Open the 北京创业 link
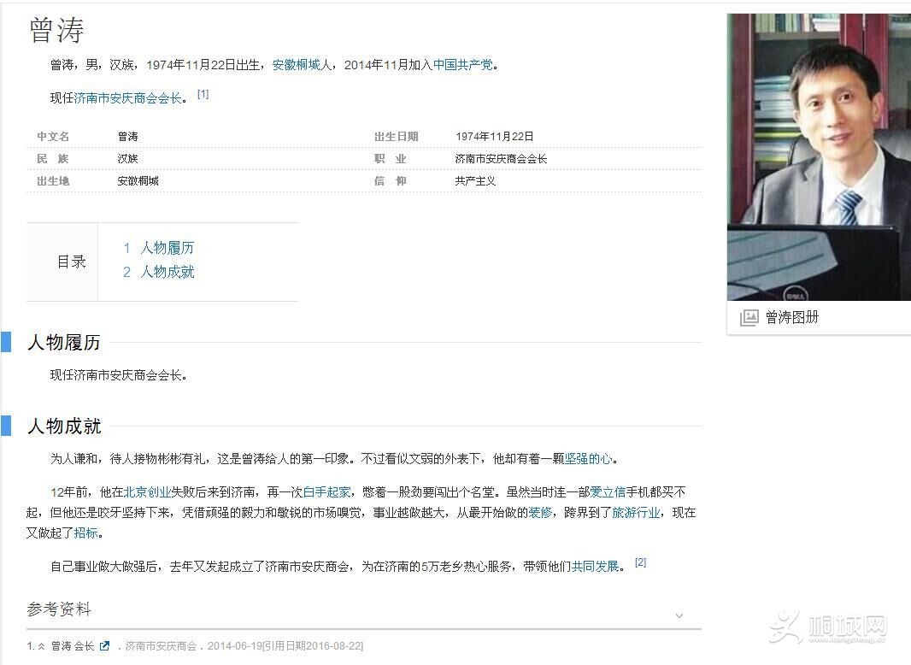 pyautogui.click(x=147, y=492)
